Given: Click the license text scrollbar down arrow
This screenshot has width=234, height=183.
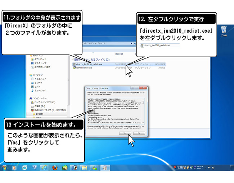Looking at the screenshot, I should pos(143,123).
